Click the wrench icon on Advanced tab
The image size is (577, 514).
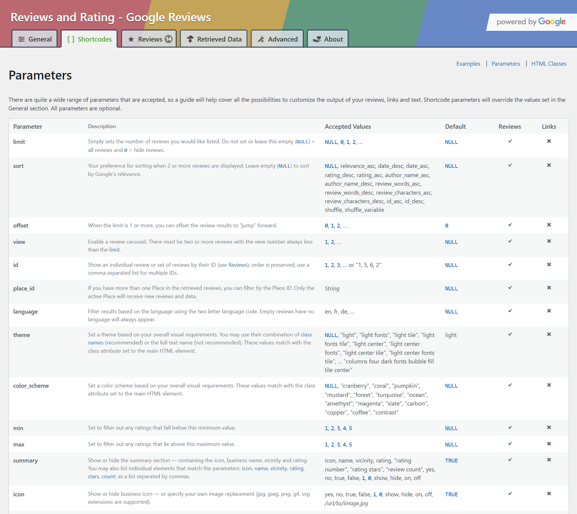click(261, 39)
